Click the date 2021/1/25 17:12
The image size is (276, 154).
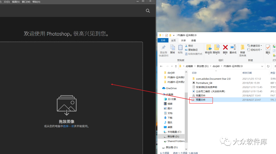click(251, 79)
